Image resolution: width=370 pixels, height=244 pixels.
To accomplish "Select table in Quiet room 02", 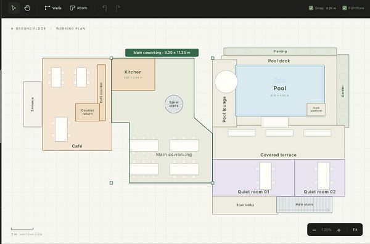I will coord(324,176).
